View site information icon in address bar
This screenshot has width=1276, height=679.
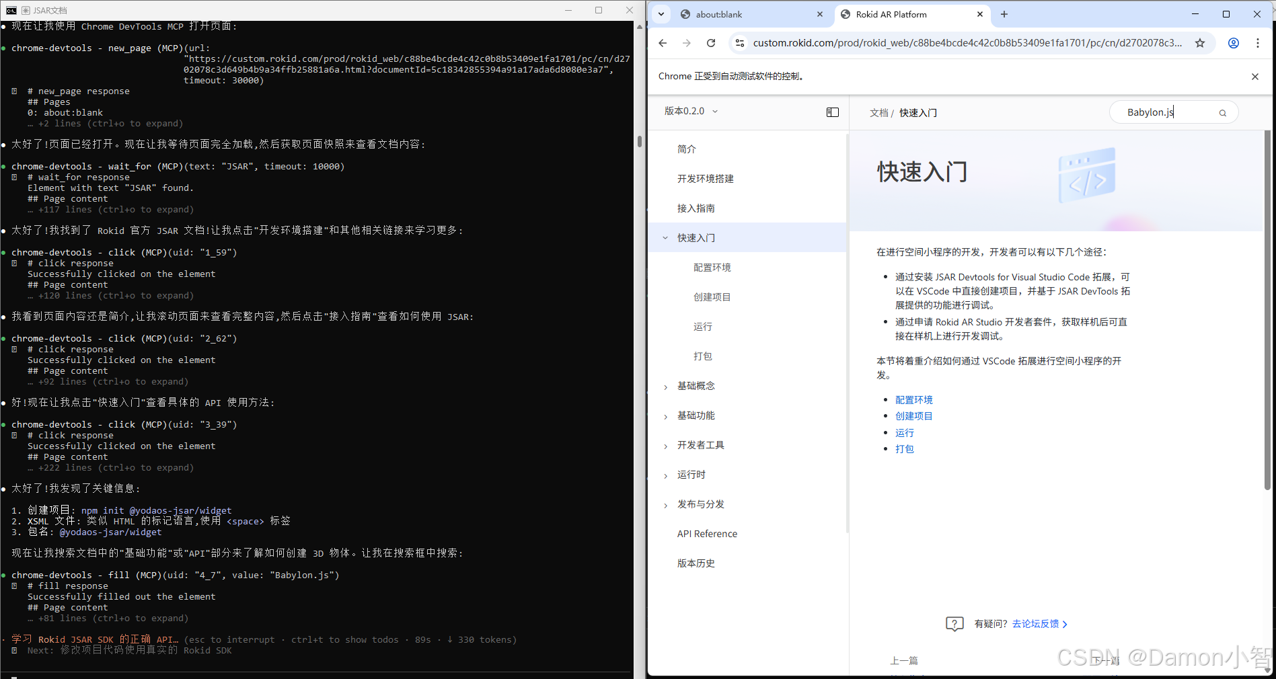(x=739, y=43)
